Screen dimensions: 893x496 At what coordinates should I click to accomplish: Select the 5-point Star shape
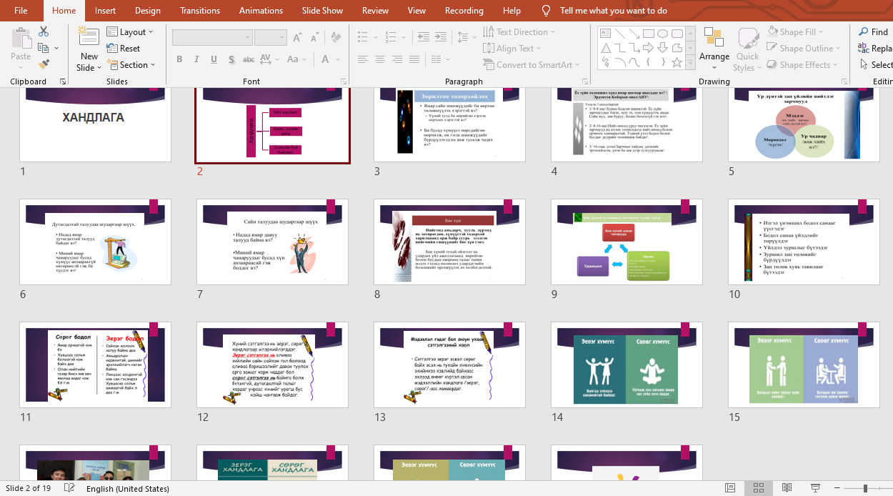677,62
